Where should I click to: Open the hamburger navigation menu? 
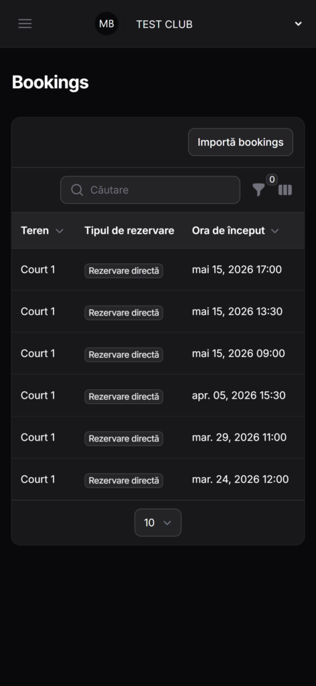[x=25, y=23]
